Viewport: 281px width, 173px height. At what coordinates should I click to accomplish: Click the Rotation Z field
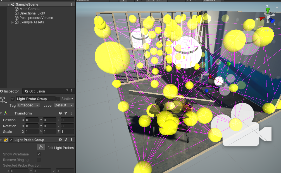coord(67,126)
